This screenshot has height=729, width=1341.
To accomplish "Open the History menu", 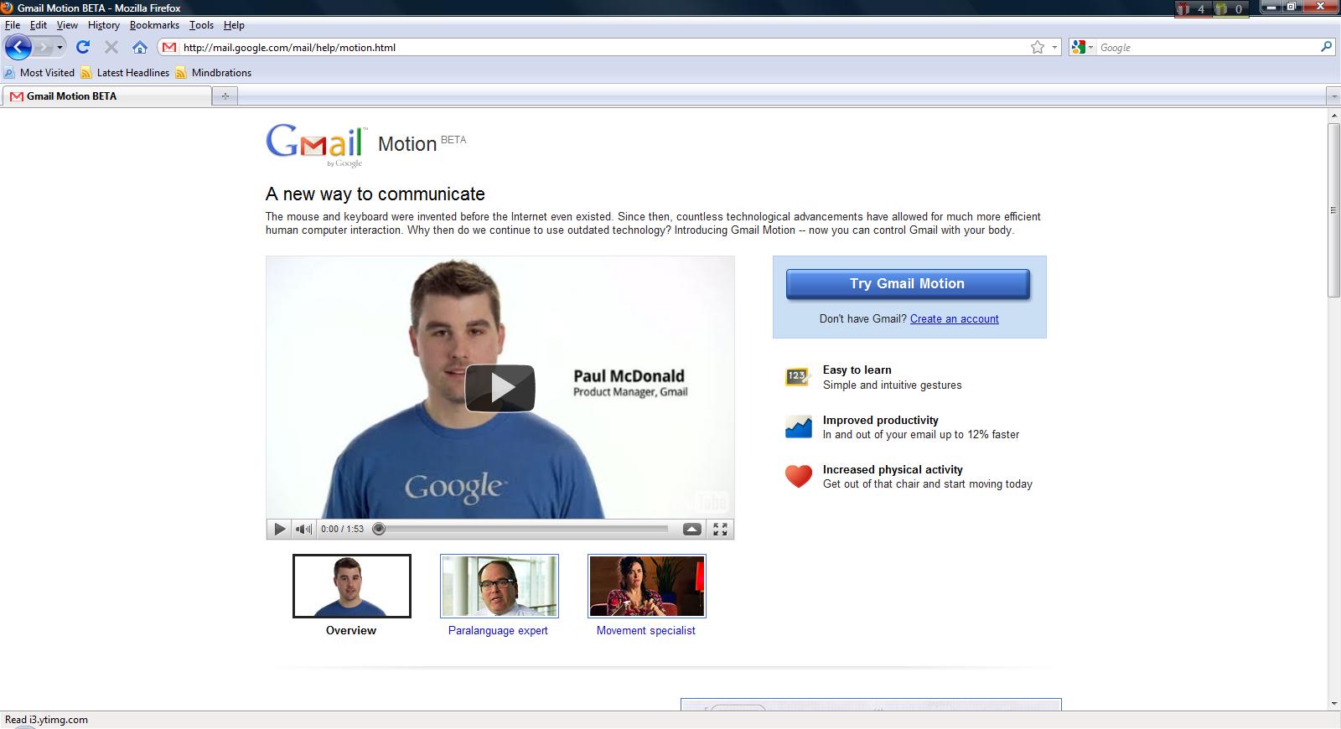I will point(104,25).
